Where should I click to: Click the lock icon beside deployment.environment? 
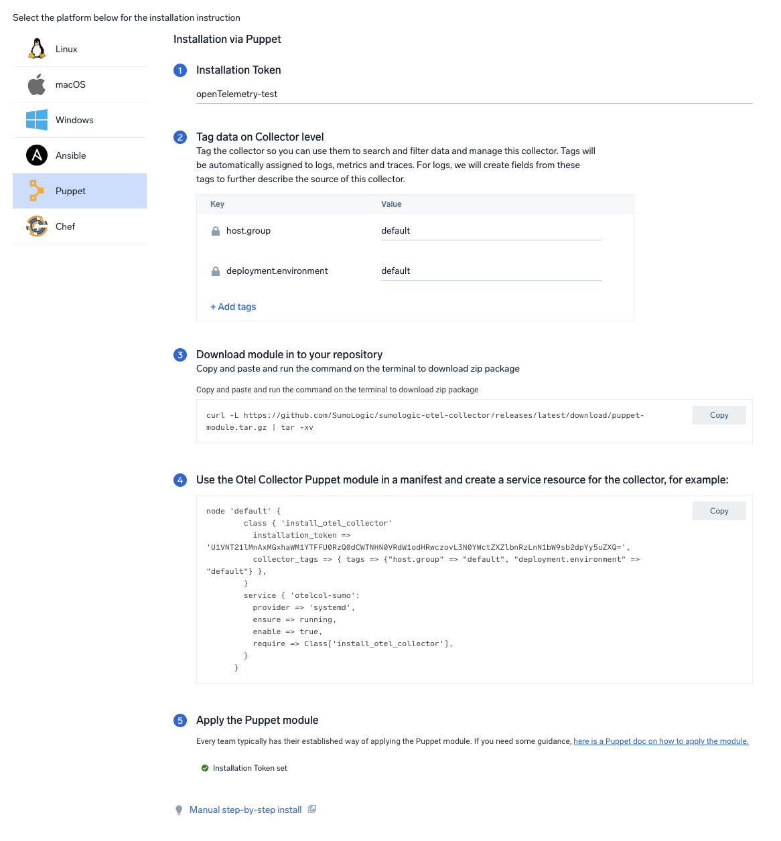coord(216,271)
